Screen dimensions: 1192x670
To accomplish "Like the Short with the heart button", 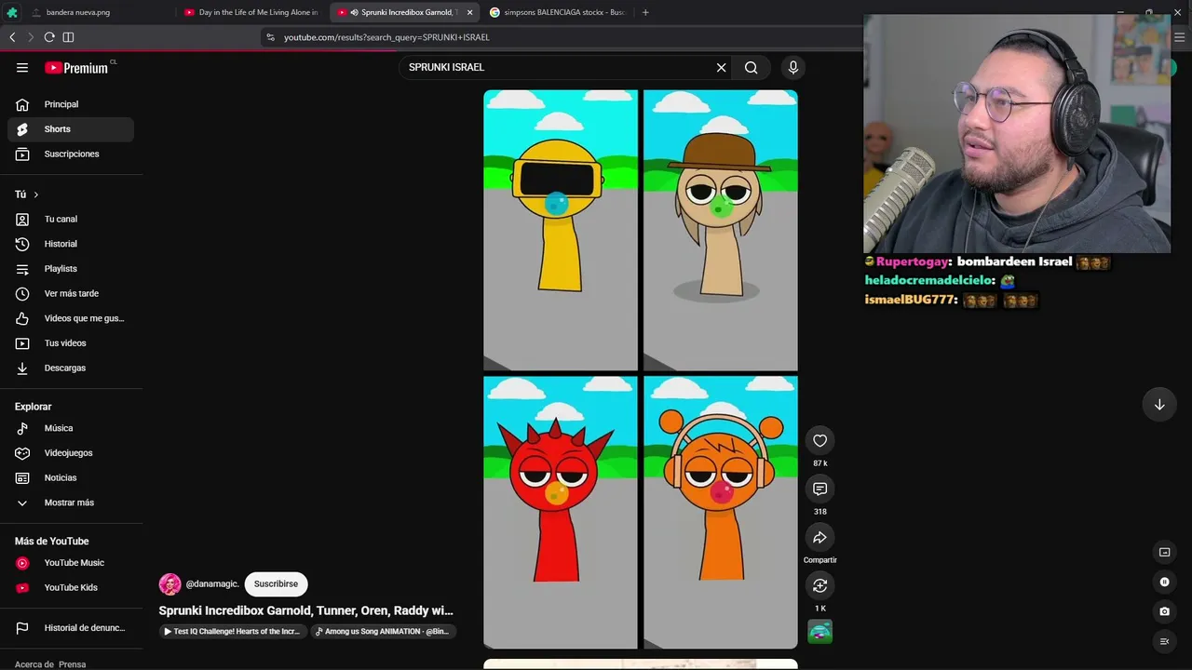I will click(819, 441).
